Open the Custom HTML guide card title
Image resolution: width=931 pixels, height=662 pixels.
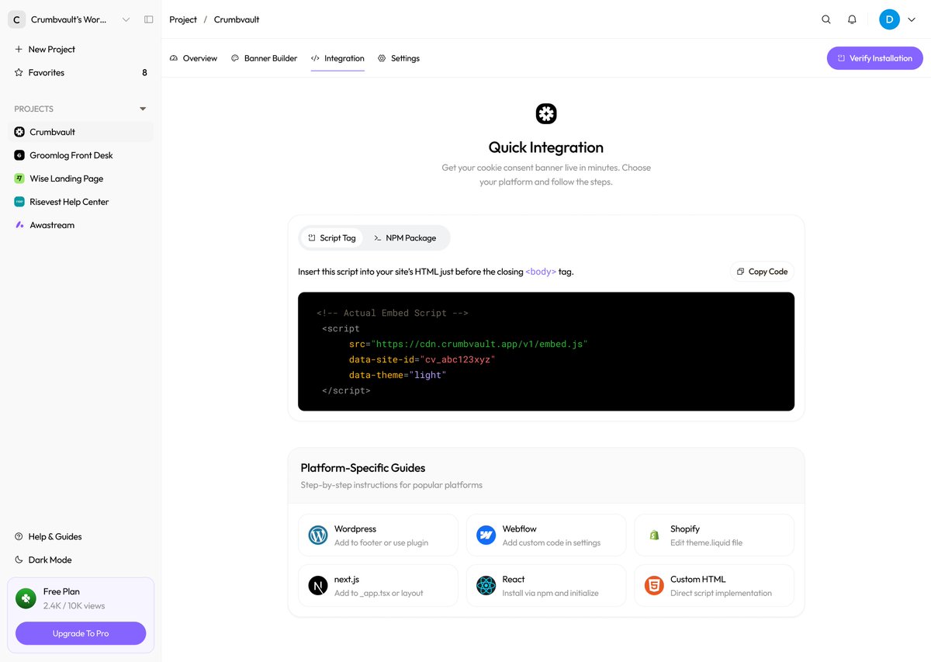(698, 579)
